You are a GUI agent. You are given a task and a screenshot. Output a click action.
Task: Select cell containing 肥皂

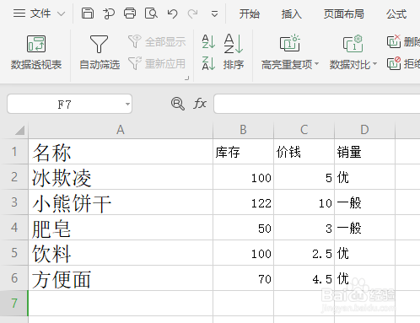click(121, 228)
